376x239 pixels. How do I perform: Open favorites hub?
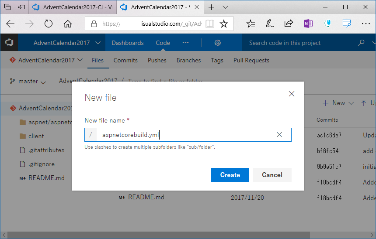click(x=251, y=24)
